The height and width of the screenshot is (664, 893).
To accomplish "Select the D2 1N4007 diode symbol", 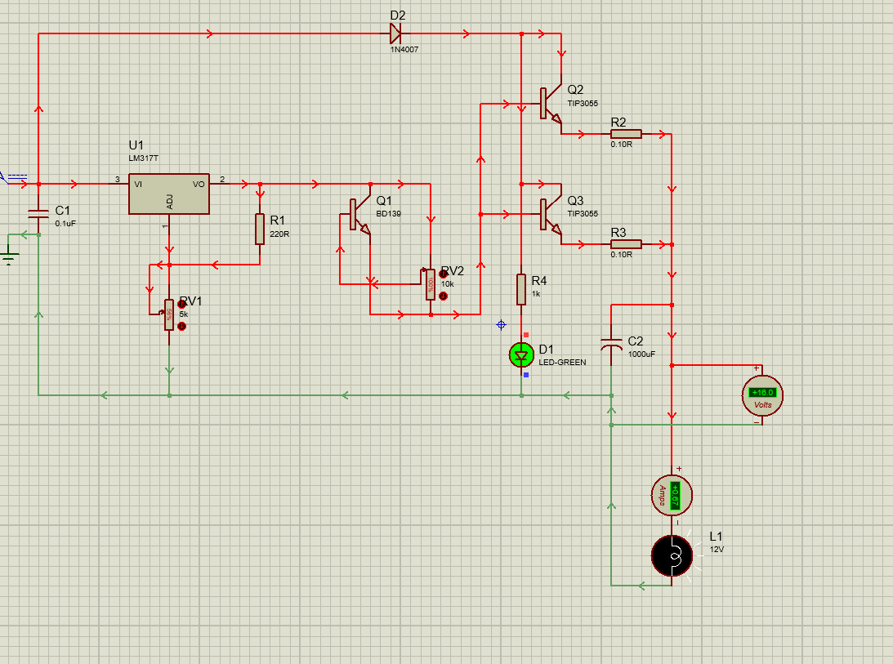I will 395,33.
